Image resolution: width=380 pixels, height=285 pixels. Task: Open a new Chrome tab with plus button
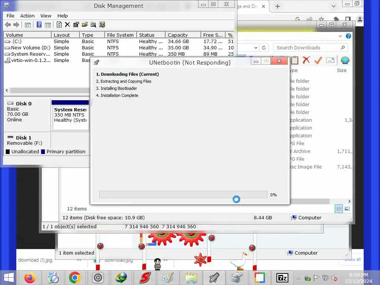[x=278, y=6]
